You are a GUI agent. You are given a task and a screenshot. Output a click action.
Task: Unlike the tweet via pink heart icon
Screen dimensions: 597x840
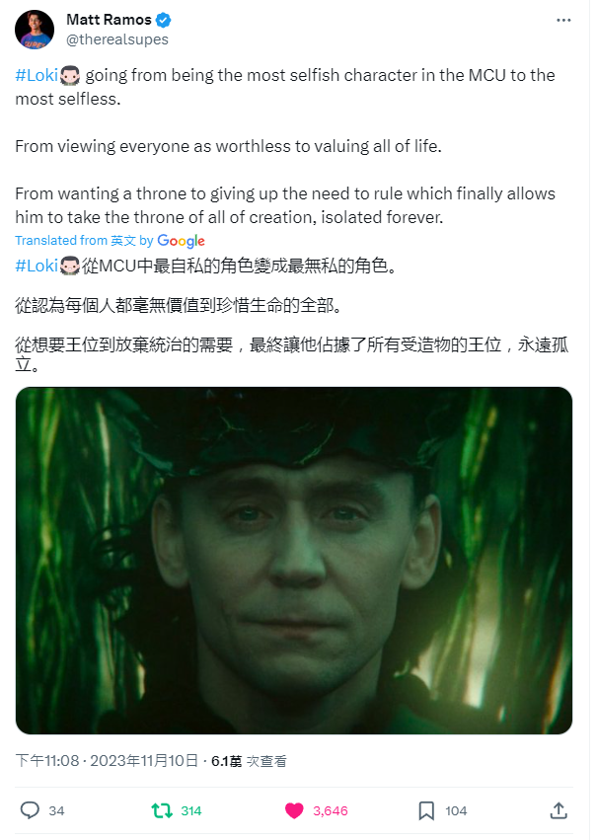click(294, 810)
